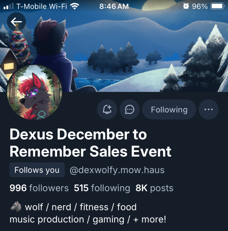The height and width of the screenshot is (231, 228).
Task: Toggle the Following button to unfollow
Action: tap(169, 109)
